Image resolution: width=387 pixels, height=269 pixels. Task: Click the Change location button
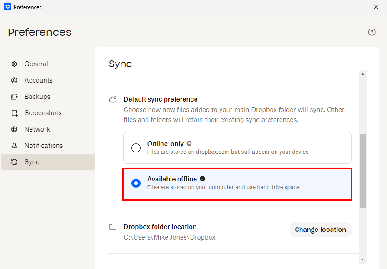[x=320, y=230]
